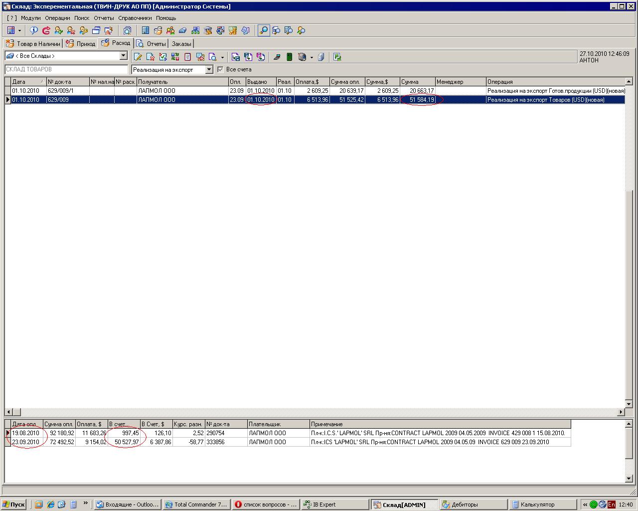Expand the 'Все Склады' warehouse dropdown
638x511 pixels.
tap(124, 56)
